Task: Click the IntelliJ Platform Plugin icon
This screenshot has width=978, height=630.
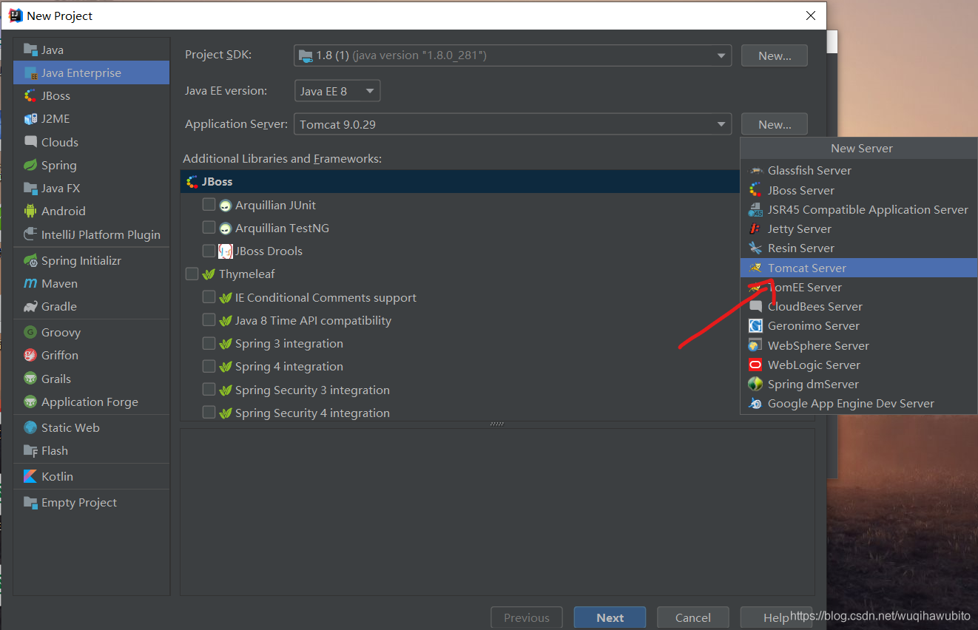Action: (30, 234)
